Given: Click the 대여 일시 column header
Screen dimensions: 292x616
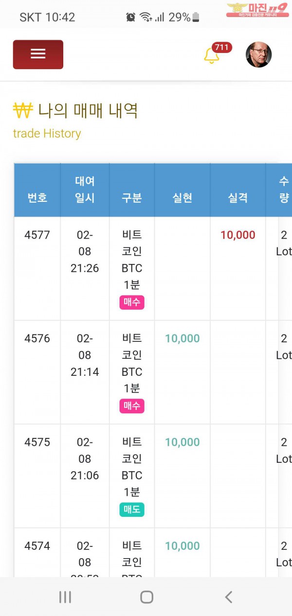Looking at the screenshot, I should point(85,190).
